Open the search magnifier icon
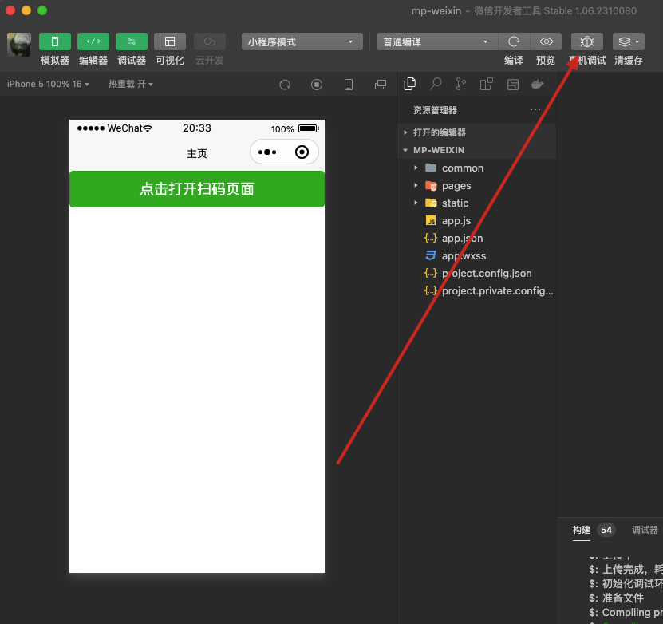The height and width of the screenshot is (624, 663). [x=436, y=84]
